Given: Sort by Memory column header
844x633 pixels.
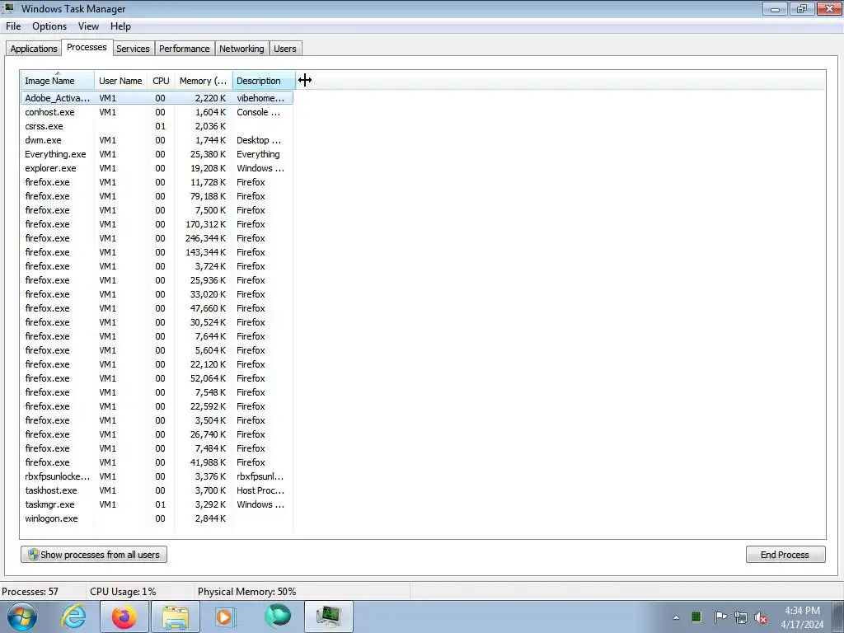Looking at the screenshot, I should 203,81.
